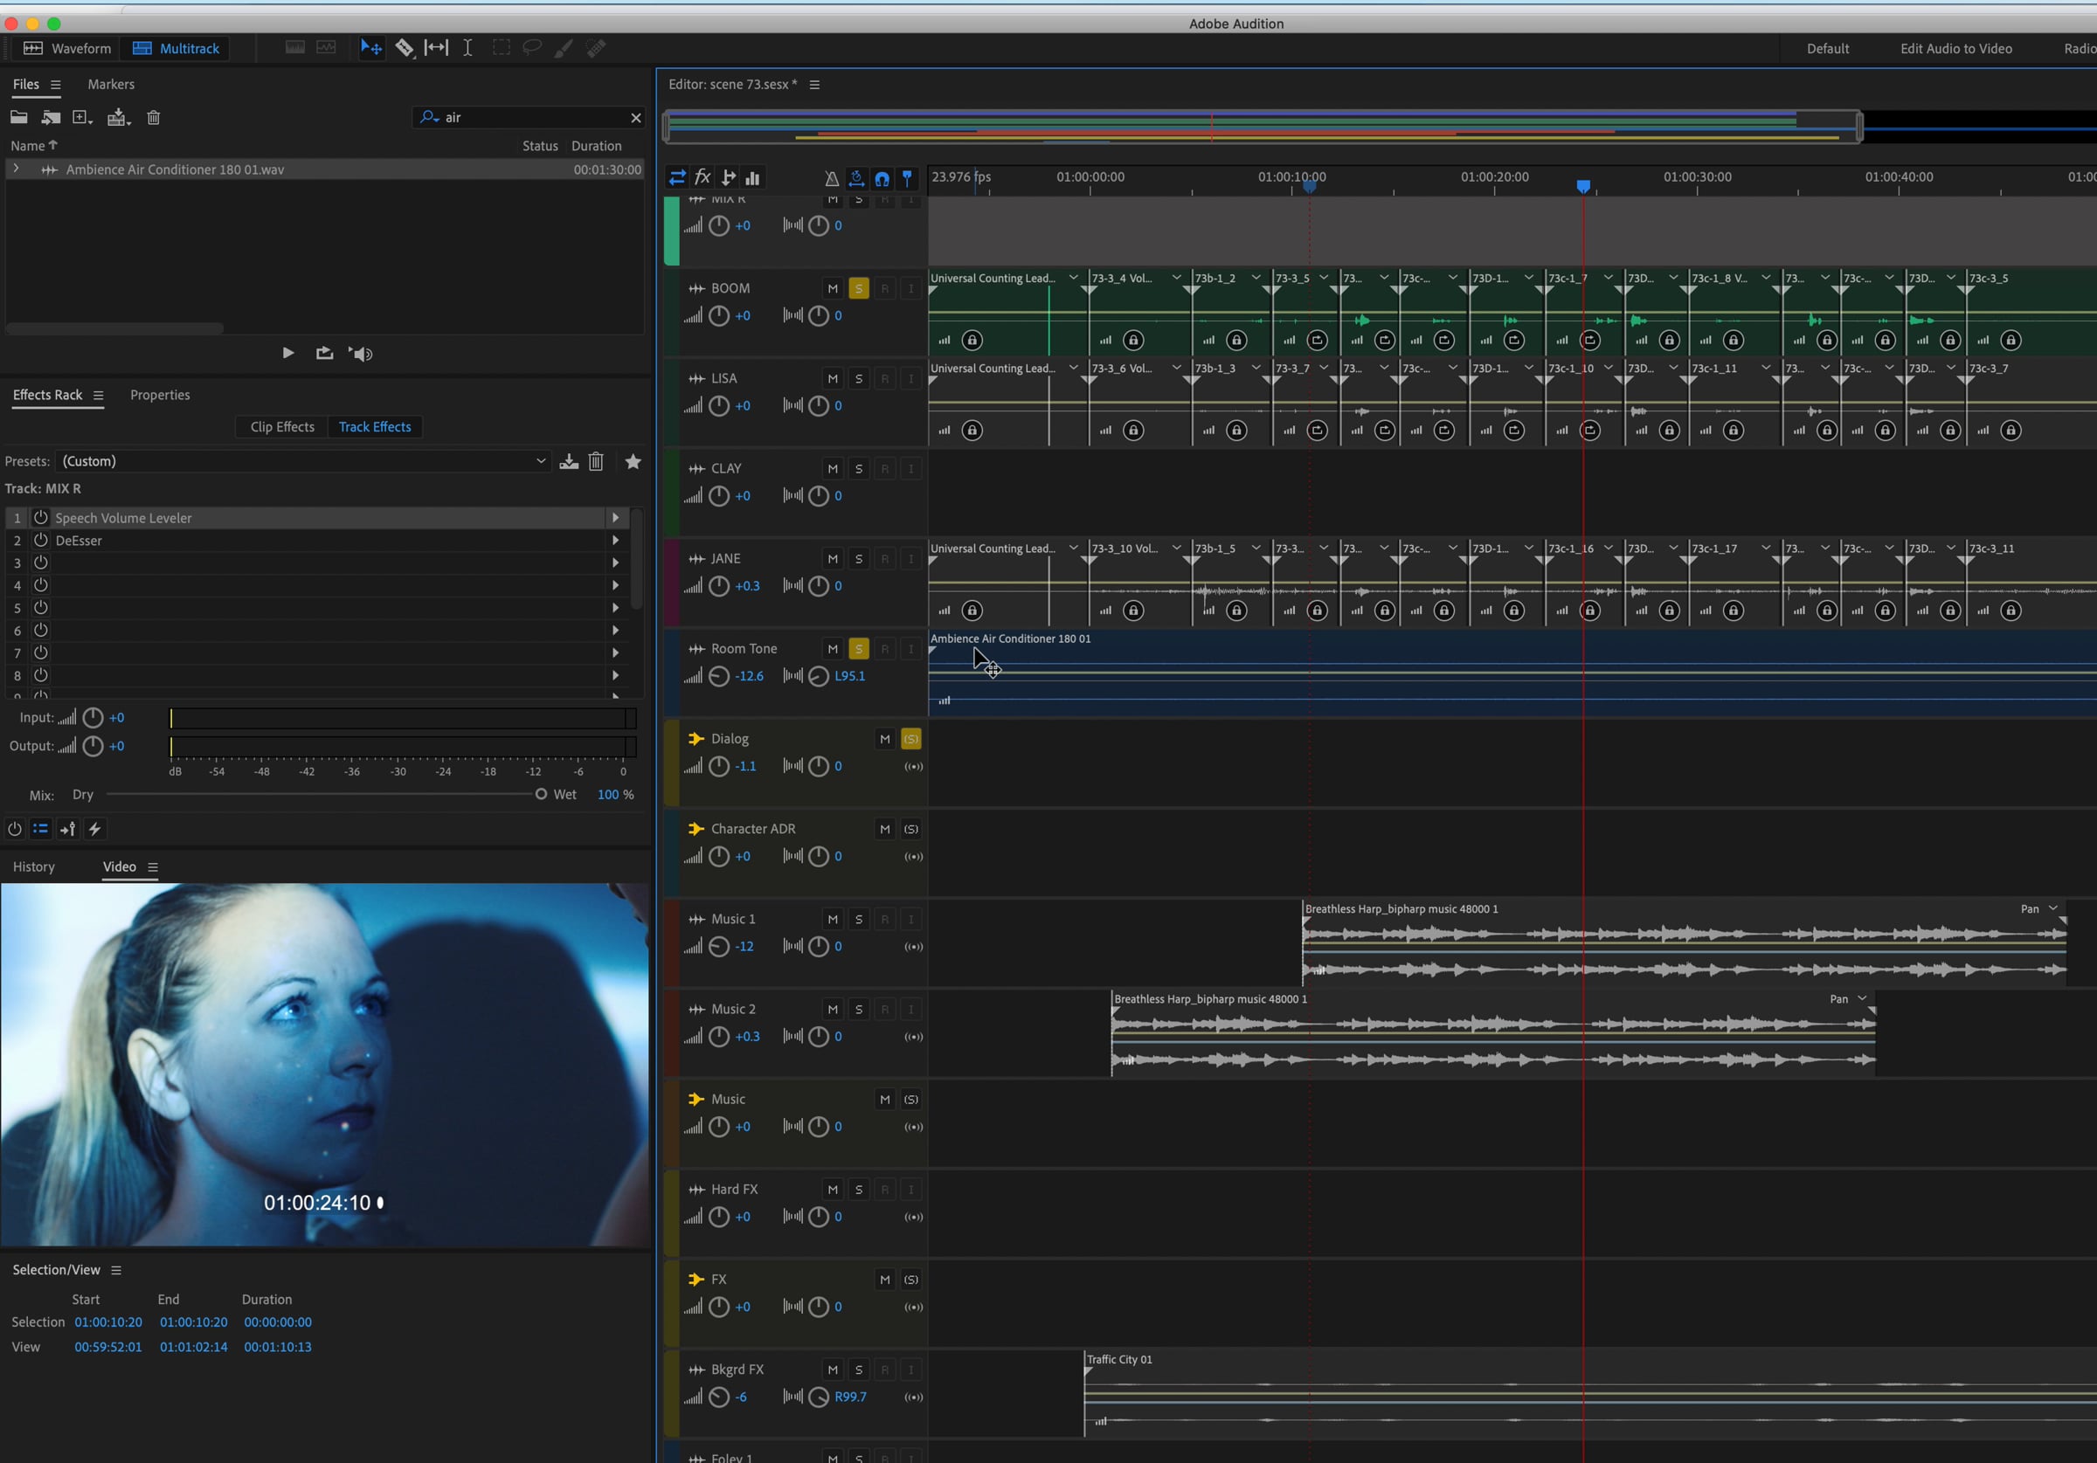Toggle power state for whole effects rack
2097x1463 pixels.
15,829
